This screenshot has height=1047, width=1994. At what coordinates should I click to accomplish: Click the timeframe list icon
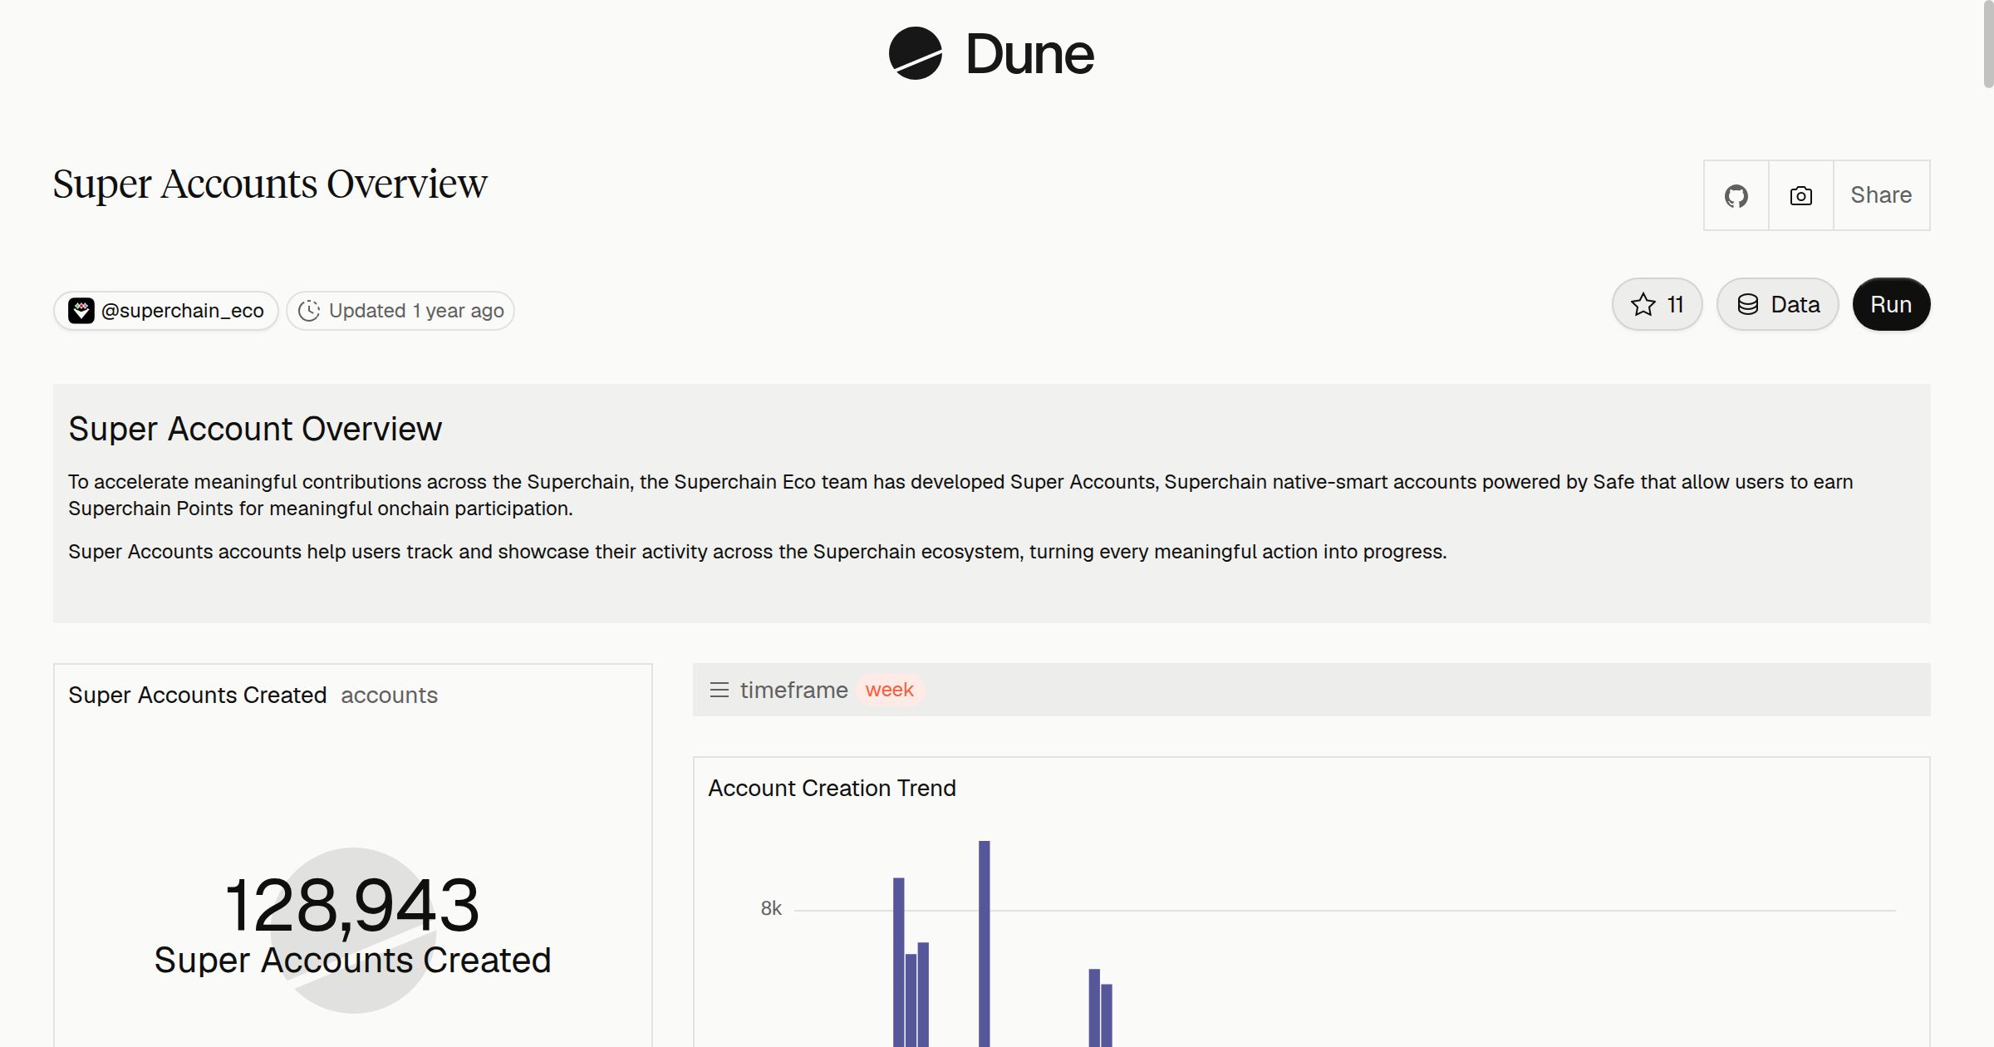720,690
